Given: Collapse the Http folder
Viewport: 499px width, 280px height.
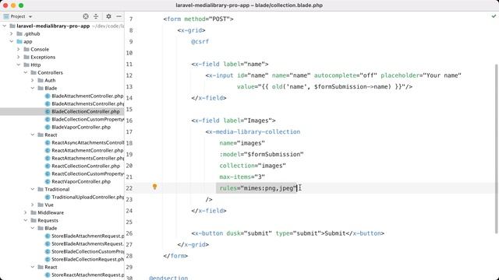Looking at the screenshot, I should click(19, 65).
